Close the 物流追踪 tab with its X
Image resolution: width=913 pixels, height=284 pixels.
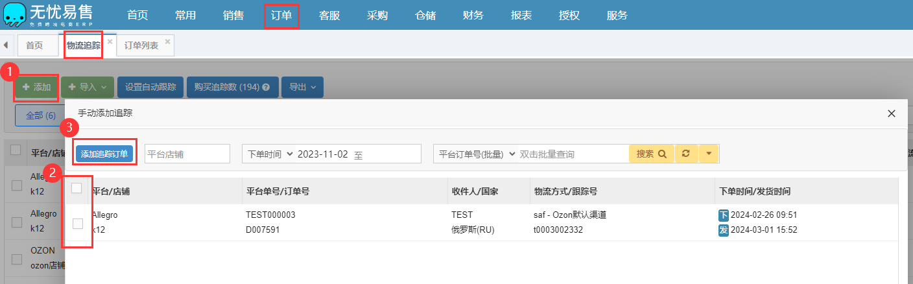tap(110, 41)
